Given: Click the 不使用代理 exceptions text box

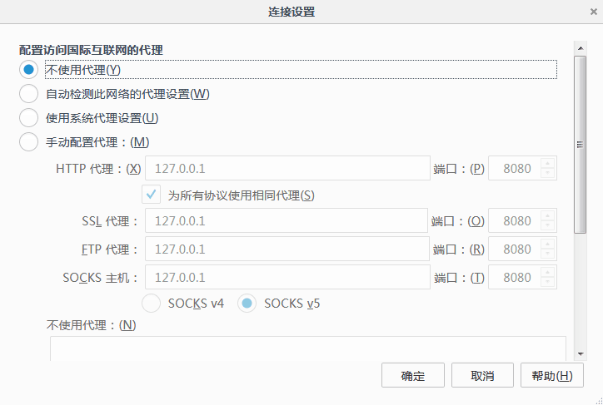Looking at the screenshot, I should pos(306,349).
